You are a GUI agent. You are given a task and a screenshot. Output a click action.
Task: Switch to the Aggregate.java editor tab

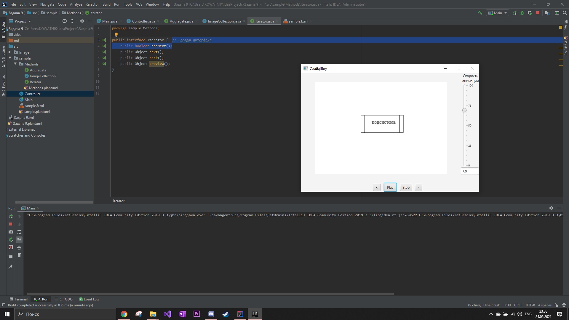(181, 21)
